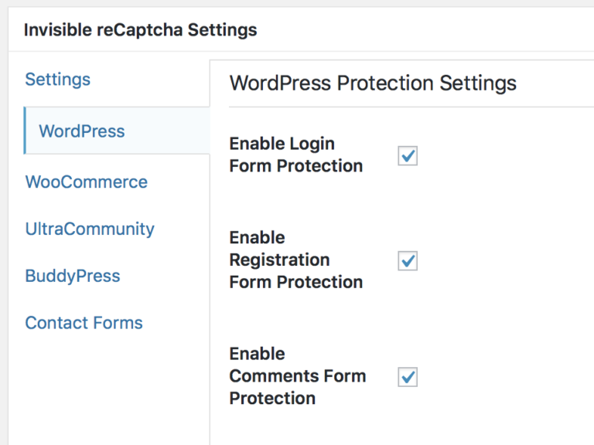Click the divider line under Protection Settings heading

[411, 107]
